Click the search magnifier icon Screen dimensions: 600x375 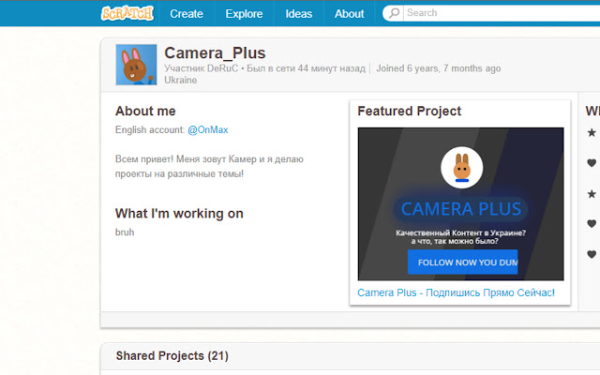(x=394, y=13)
